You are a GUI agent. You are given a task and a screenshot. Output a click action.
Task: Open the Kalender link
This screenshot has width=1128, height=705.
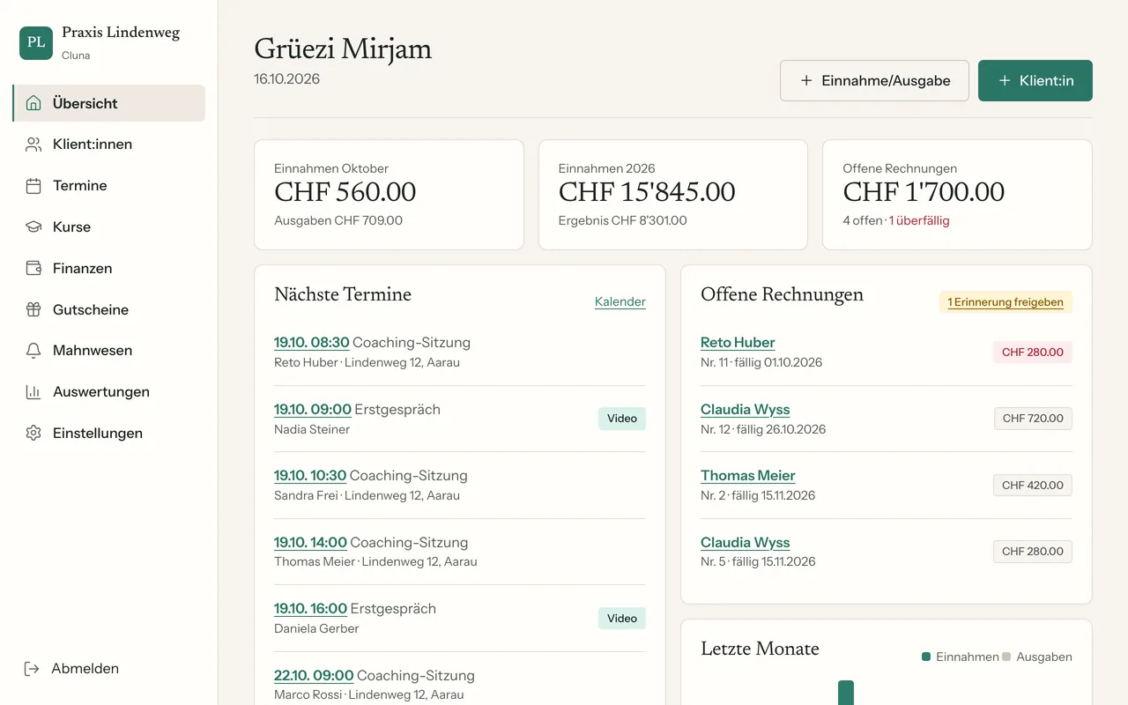[620, 301]
